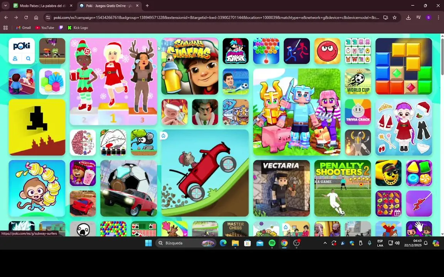Open the Subway Surfers game tile

click(190, 66)
